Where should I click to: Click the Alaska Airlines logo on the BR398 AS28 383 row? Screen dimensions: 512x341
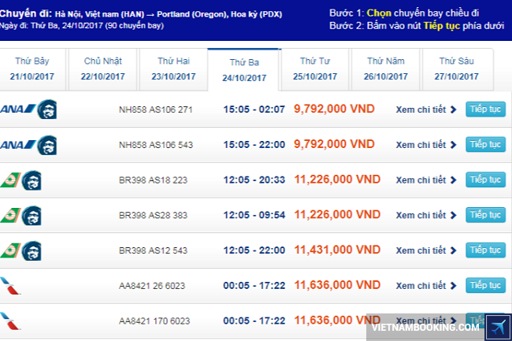pyautogui.click(x=32, y=215)
